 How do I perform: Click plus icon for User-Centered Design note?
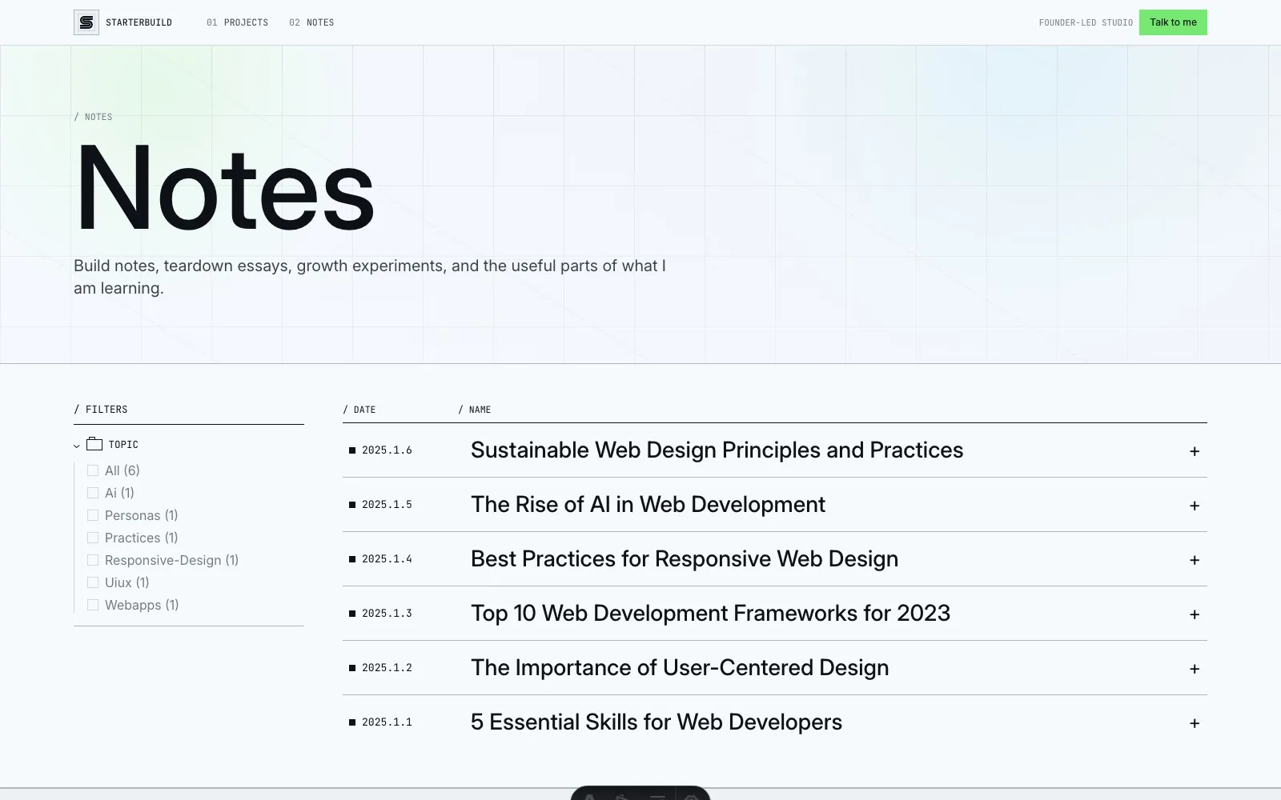pos(1194,669)
